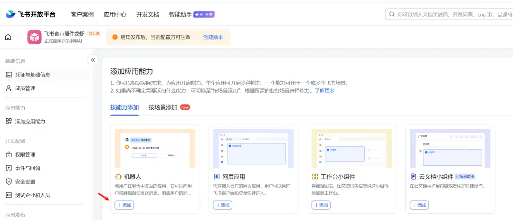Go to home via house icon

8,37
